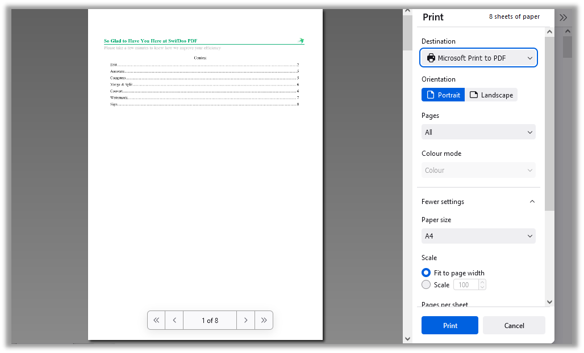Go to previous page in preview
The width and height of the screenshot is (584, 353).
coord(174,320)
